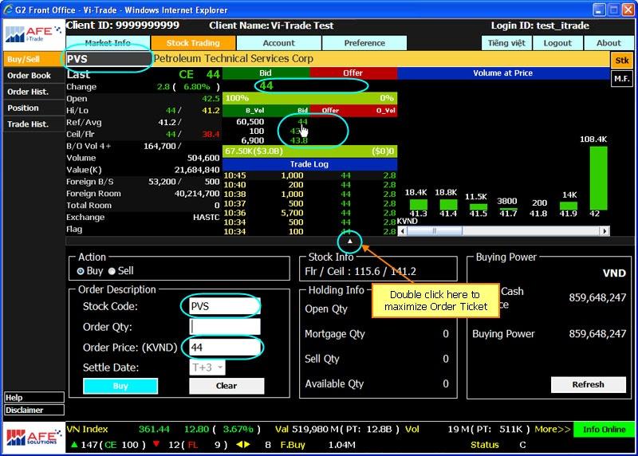Click the green up-arrow advancers icon

(x=74, y=444)
